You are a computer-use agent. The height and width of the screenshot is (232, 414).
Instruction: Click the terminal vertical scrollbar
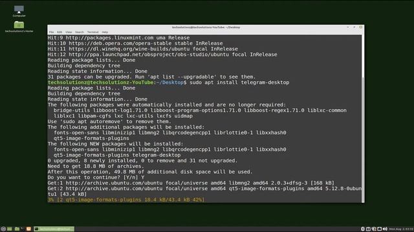(363, 139)
